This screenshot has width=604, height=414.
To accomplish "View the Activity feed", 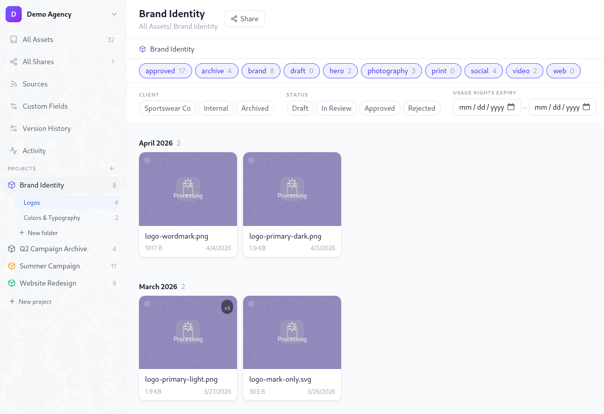I will [62, 151].
